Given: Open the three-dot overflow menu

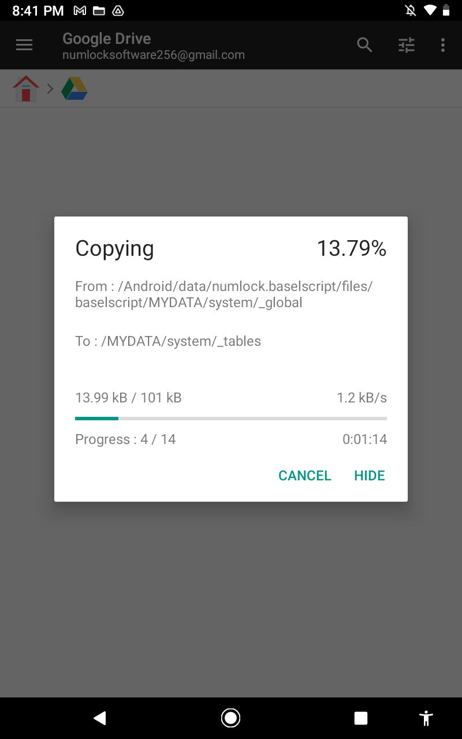Looking at the screenshot, I should tap(443, 45).
